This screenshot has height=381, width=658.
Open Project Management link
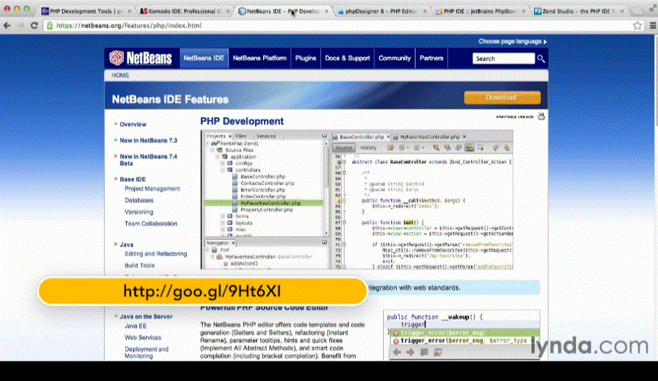click(x=152, y=189)
